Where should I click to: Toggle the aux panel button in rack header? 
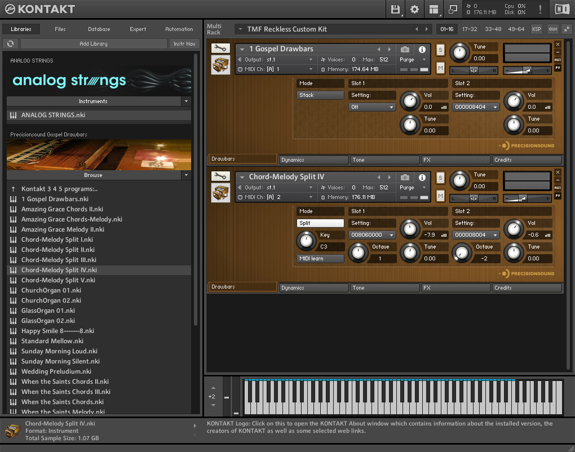(x=552, y=29)
